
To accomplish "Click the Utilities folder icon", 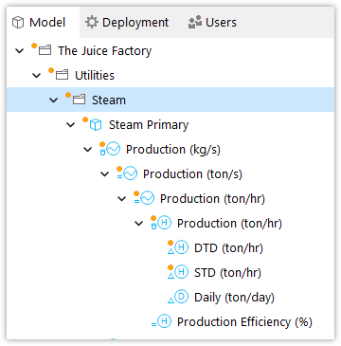I will tap(62, 75).
